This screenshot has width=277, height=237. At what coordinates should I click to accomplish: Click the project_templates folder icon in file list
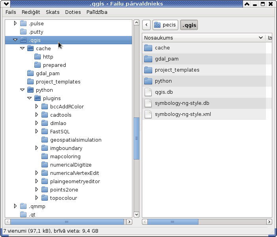click(148, 70)
